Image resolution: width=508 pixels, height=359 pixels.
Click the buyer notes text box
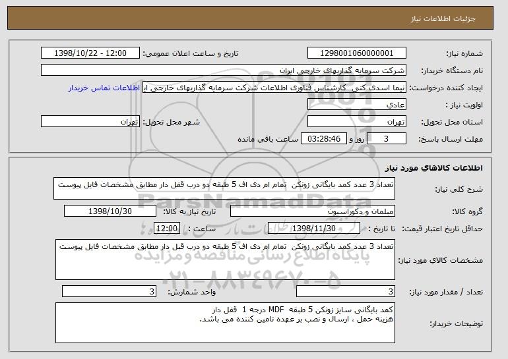coord(225,323)
